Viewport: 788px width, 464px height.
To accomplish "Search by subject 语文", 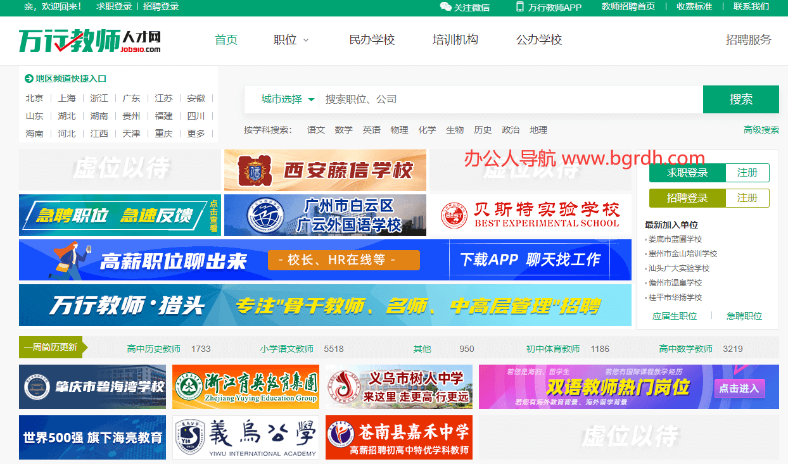I will click(316, 130).
